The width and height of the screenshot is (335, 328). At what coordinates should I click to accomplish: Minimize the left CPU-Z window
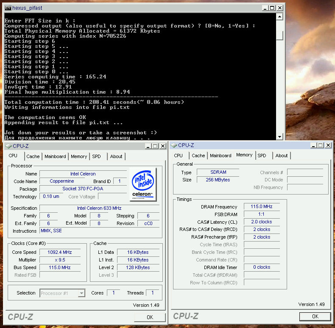click(x=148, y=146)
